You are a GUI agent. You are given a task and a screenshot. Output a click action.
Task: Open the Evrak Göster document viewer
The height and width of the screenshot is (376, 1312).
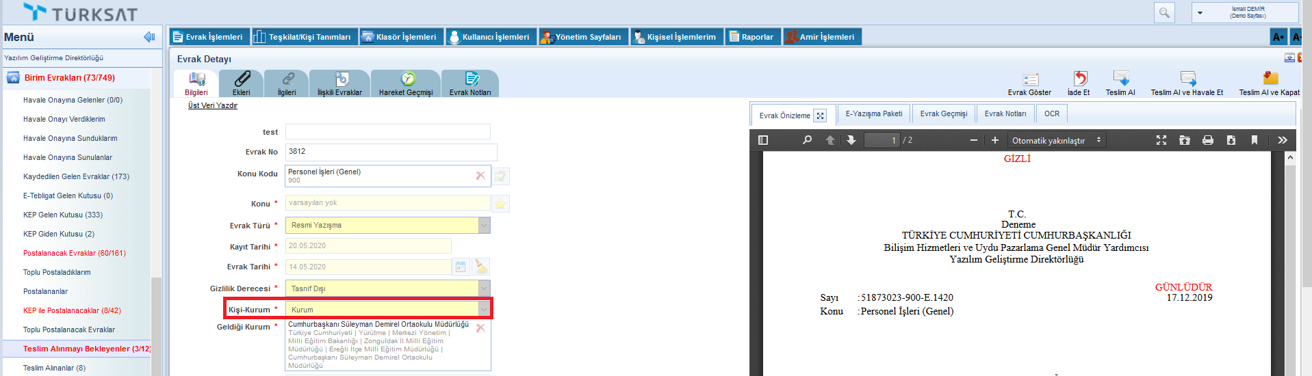tap(1029, 79)
